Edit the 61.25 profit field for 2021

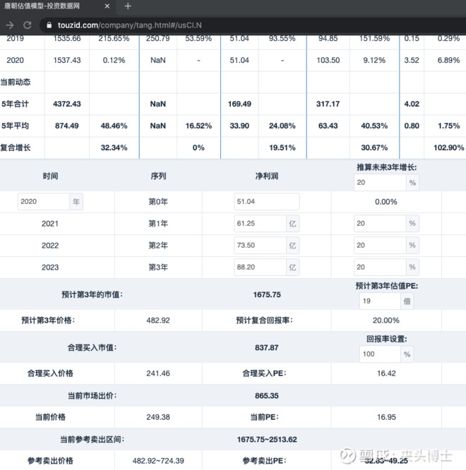260,223
